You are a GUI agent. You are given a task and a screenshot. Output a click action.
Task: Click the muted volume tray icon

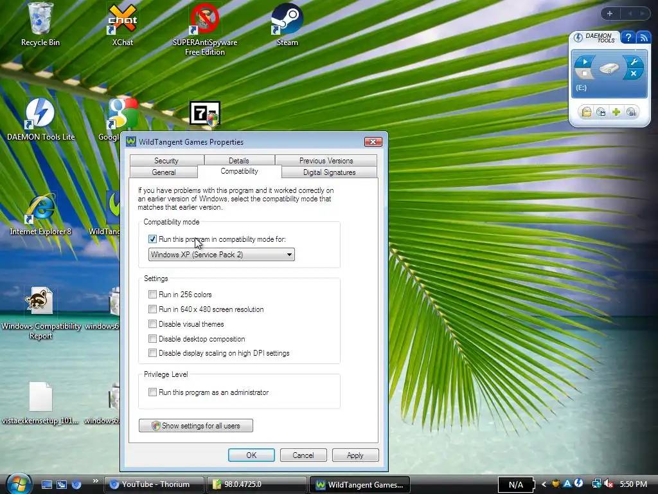coord(609,484)
